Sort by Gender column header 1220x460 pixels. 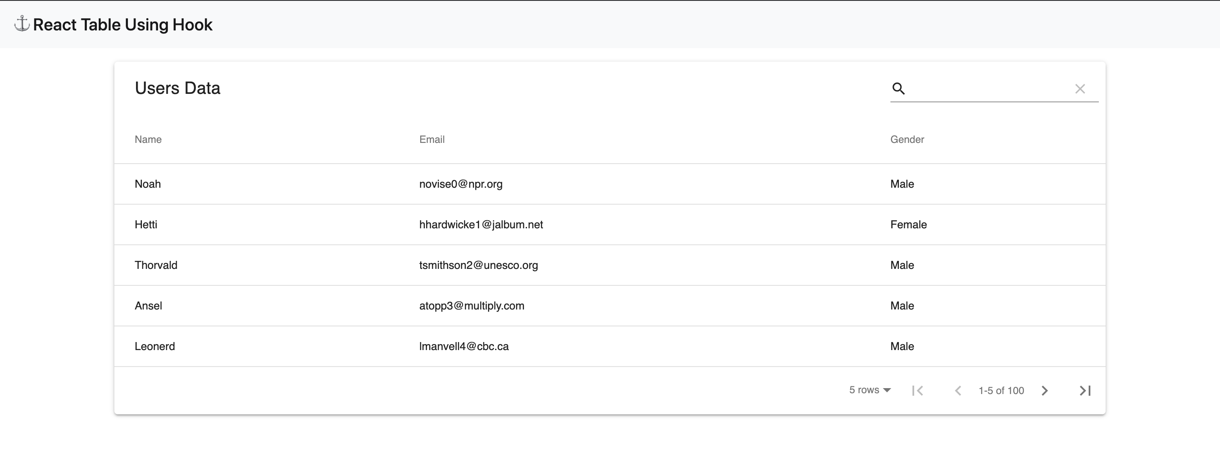(x=907, y=140)
